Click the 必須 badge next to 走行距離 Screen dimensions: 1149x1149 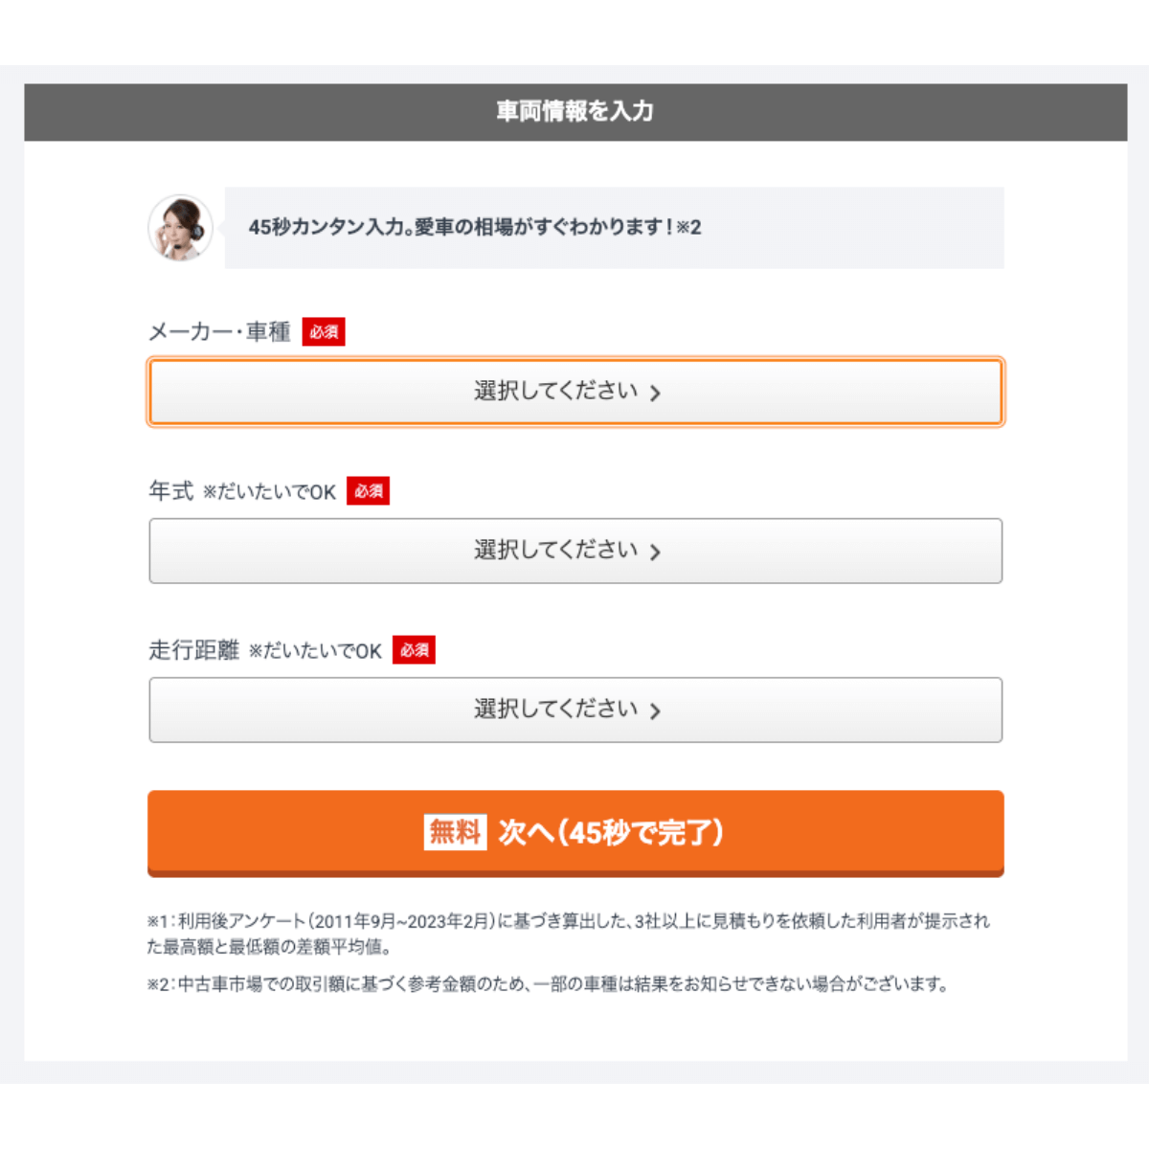coord(415,650)
